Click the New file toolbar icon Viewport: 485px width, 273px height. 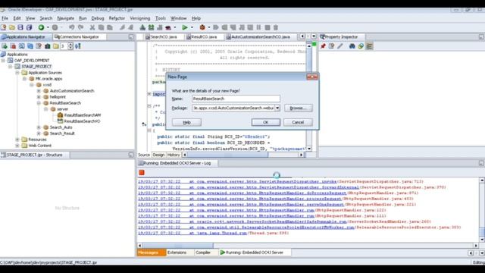(x=3, y=27)
